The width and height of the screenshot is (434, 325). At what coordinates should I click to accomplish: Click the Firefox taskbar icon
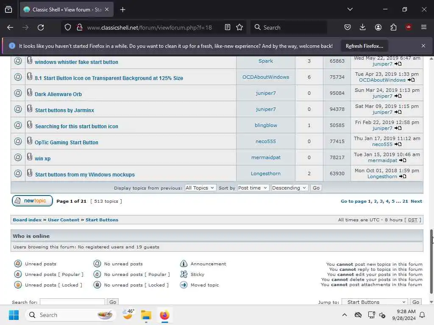tap(165, 315)
